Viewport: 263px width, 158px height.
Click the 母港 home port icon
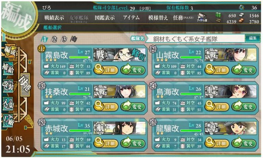point(25,85)
